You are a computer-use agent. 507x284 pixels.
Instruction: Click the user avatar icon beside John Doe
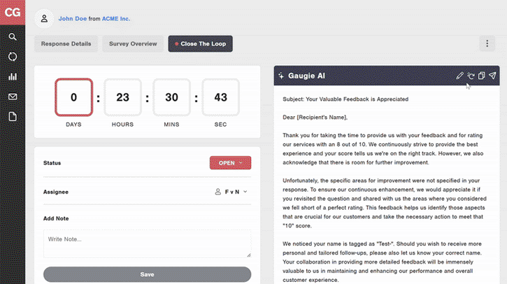44,19
